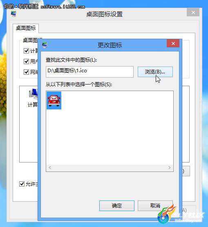Toggle the 网络 checkbox
The height and width of the screenshot is (227, 208).
point(26,72)
